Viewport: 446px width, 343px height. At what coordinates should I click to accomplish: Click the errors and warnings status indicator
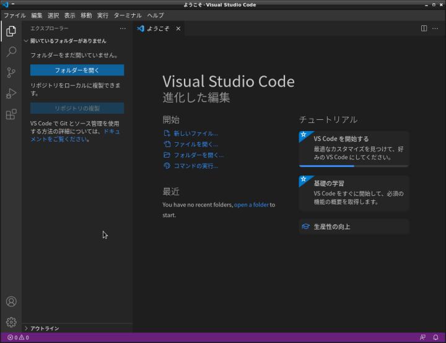coord(18,337)
